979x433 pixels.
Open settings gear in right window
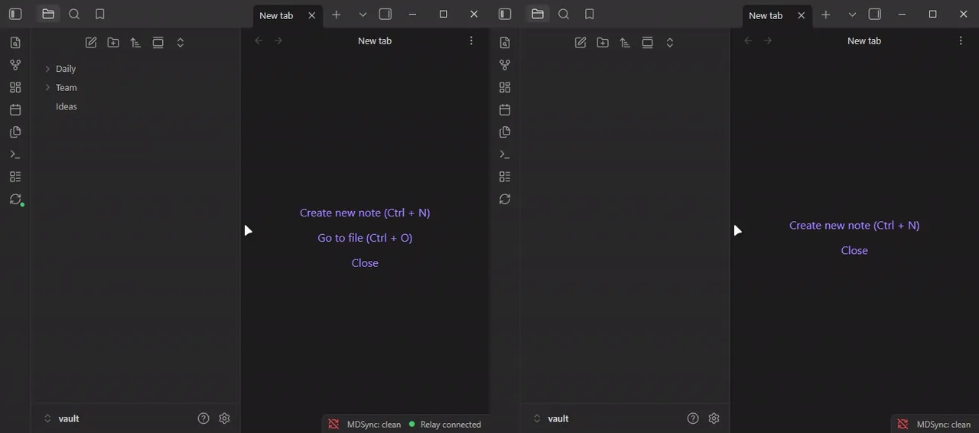[714, 418]
